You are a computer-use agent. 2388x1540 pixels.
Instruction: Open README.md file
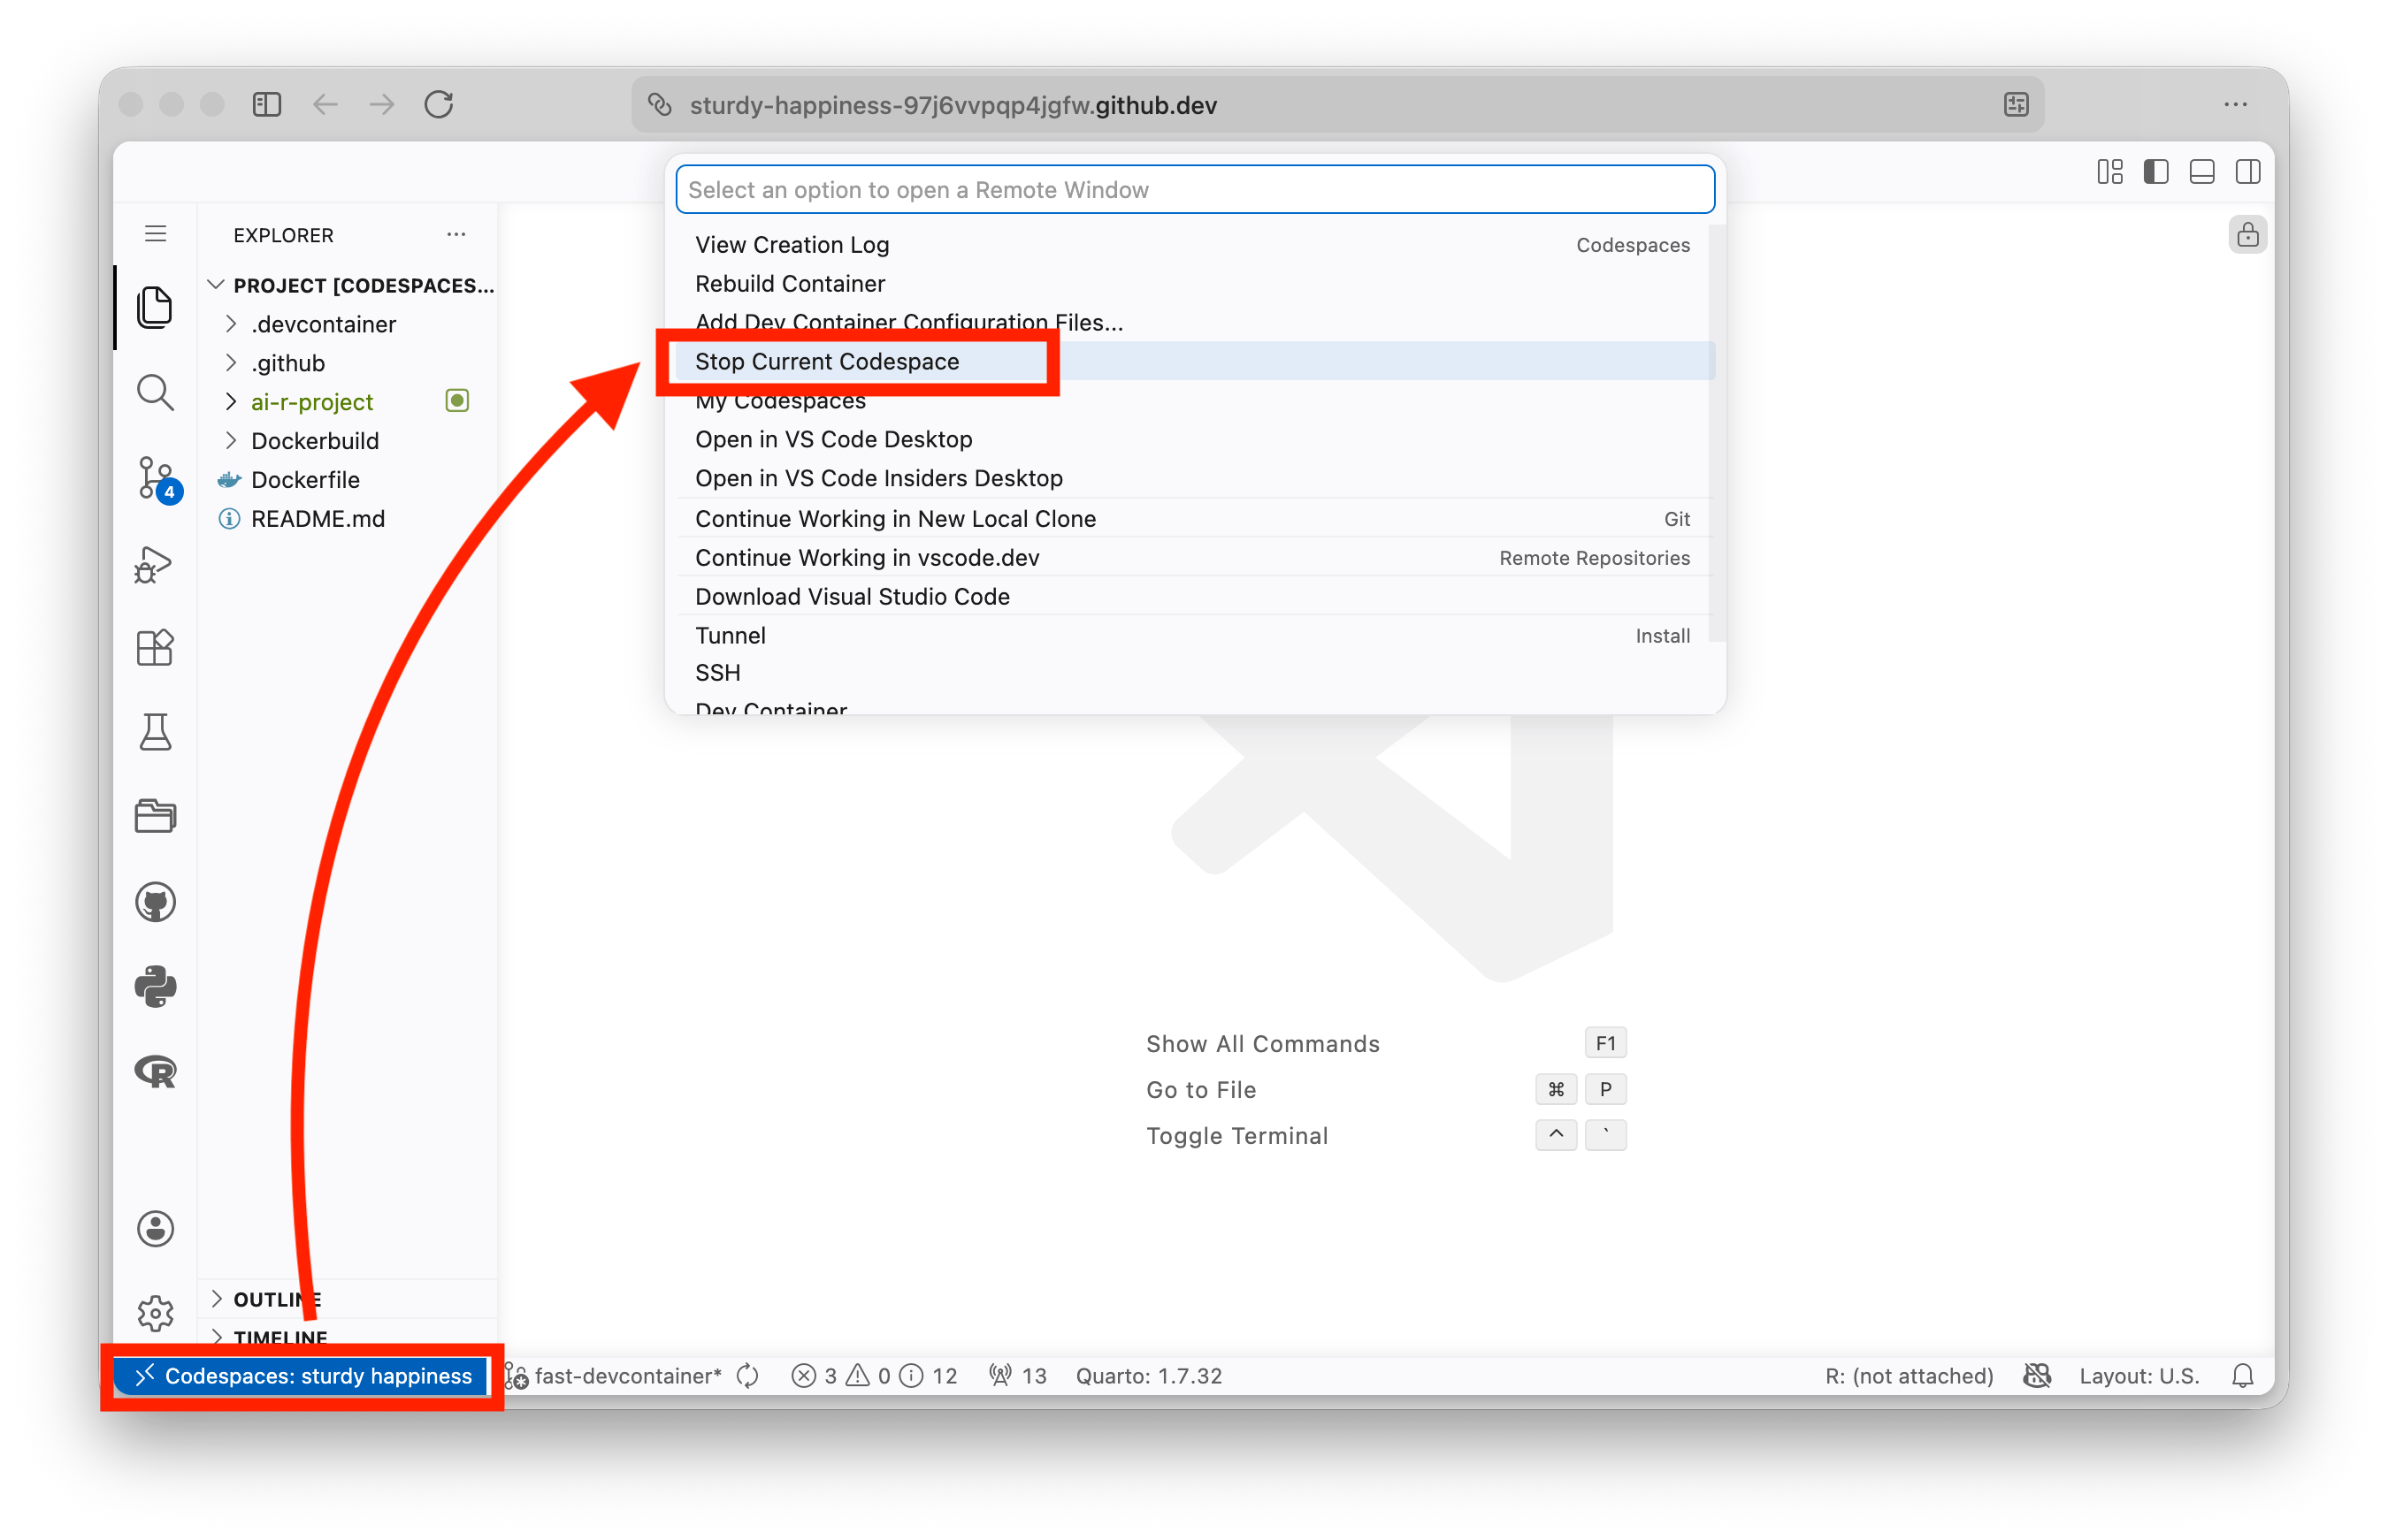point(348,519)
